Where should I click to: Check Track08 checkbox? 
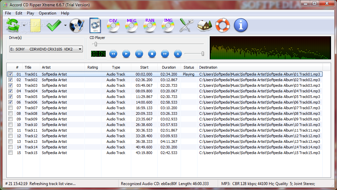pyautogui.click(x=10, y=113)
